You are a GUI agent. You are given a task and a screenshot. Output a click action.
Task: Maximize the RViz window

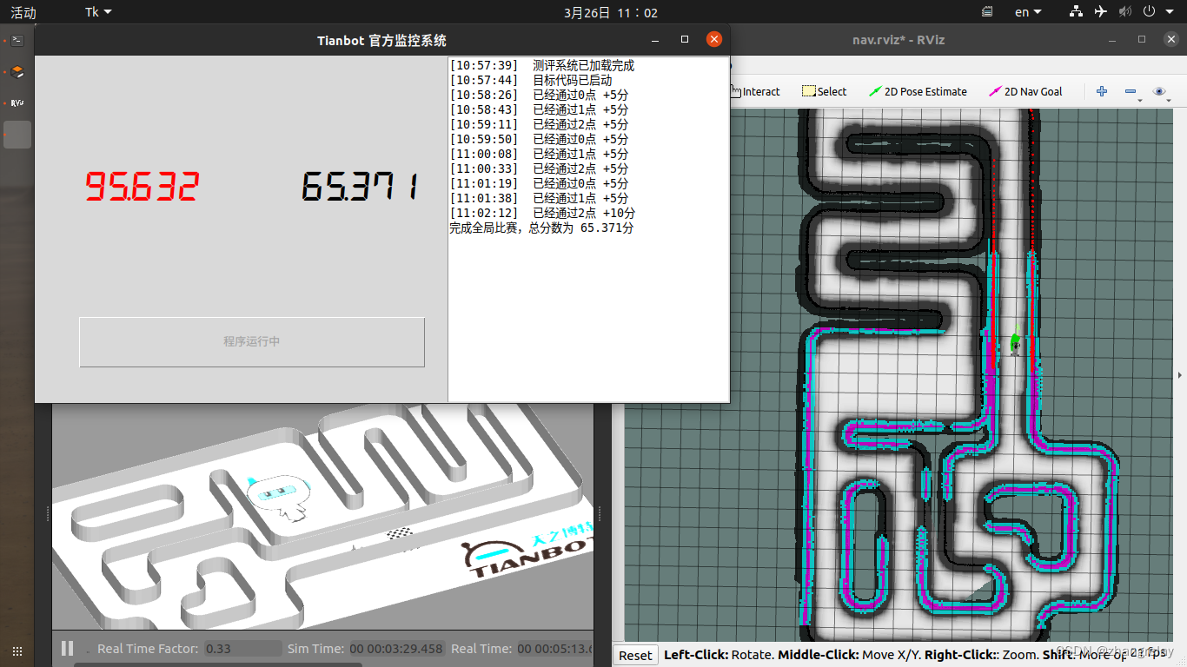(x=1142, y=39)
